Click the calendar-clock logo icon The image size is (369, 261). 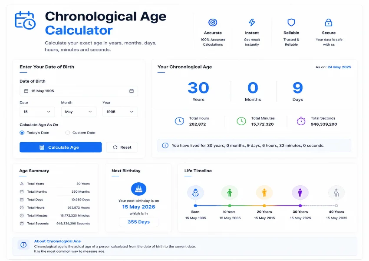25,20
